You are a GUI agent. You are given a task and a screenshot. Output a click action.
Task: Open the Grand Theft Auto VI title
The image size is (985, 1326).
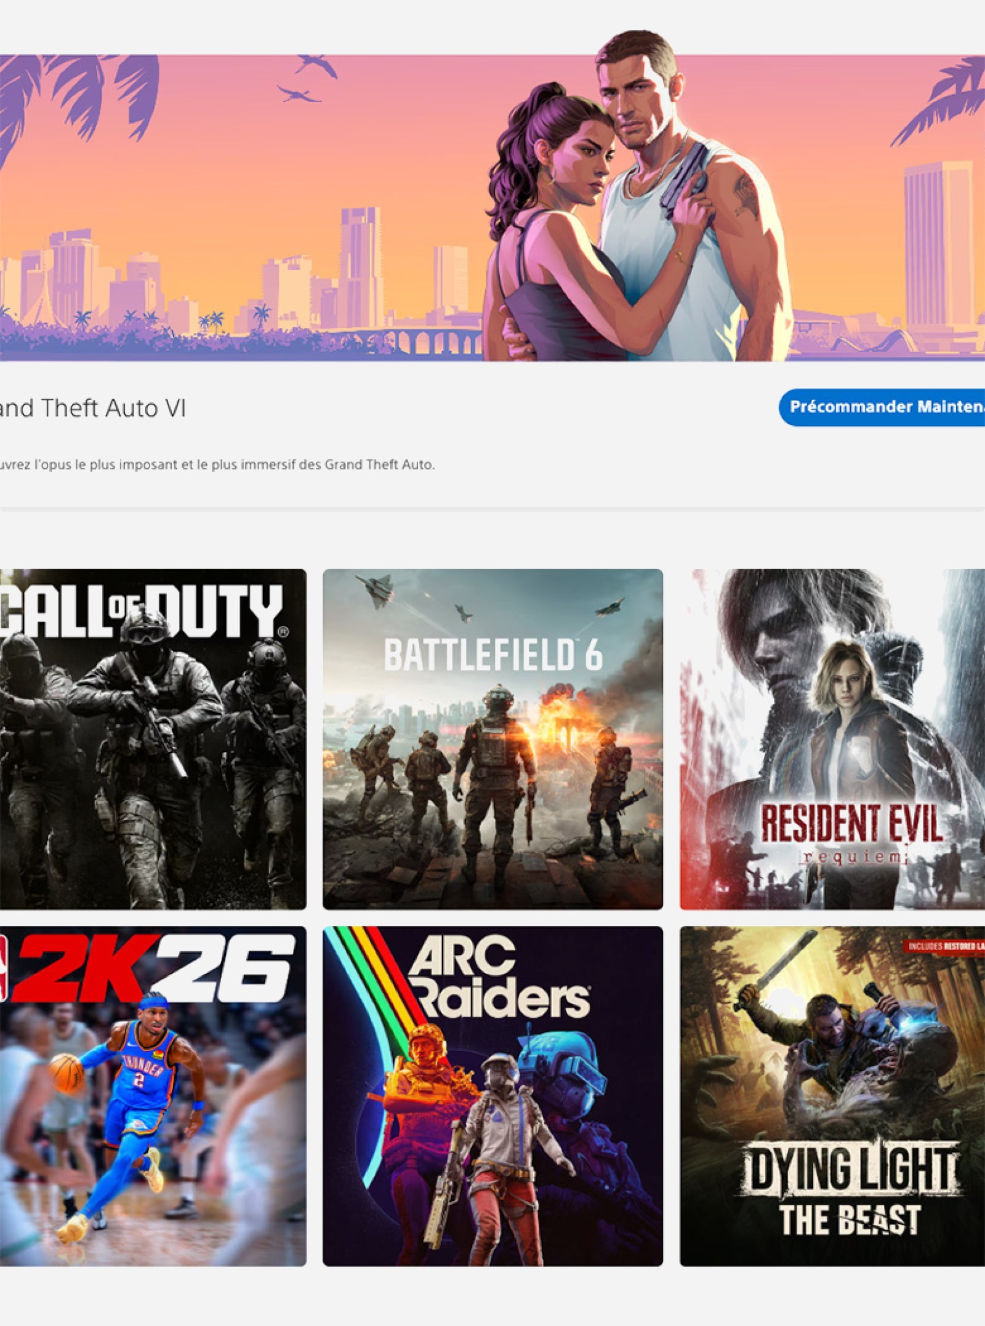click(92, 408)
